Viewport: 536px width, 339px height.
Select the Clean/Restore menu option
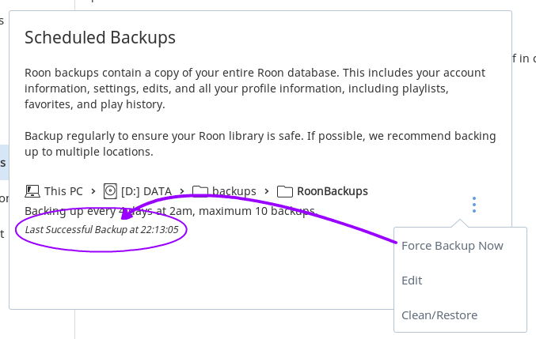pos(439,315)
